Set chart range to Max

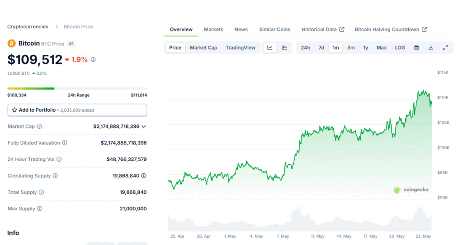click(382, 48)
